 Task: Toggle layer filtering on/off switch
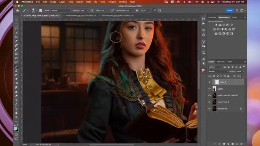tap(244, 67)
